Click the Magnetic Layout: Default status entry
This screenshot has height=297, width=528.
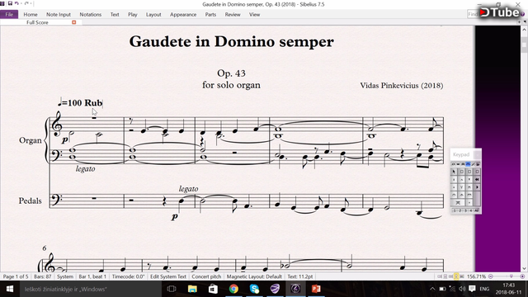click(x=254, y=276)
